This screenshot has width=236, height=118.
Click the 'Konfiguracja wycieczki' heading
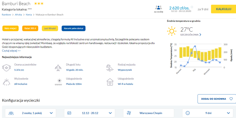21,100
